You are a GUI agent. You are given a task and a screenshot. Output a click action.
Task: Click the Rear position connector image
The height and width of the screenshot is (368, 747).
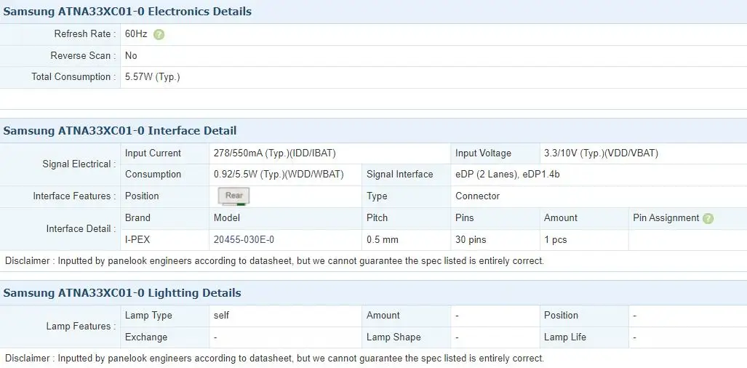click(233, 196)
